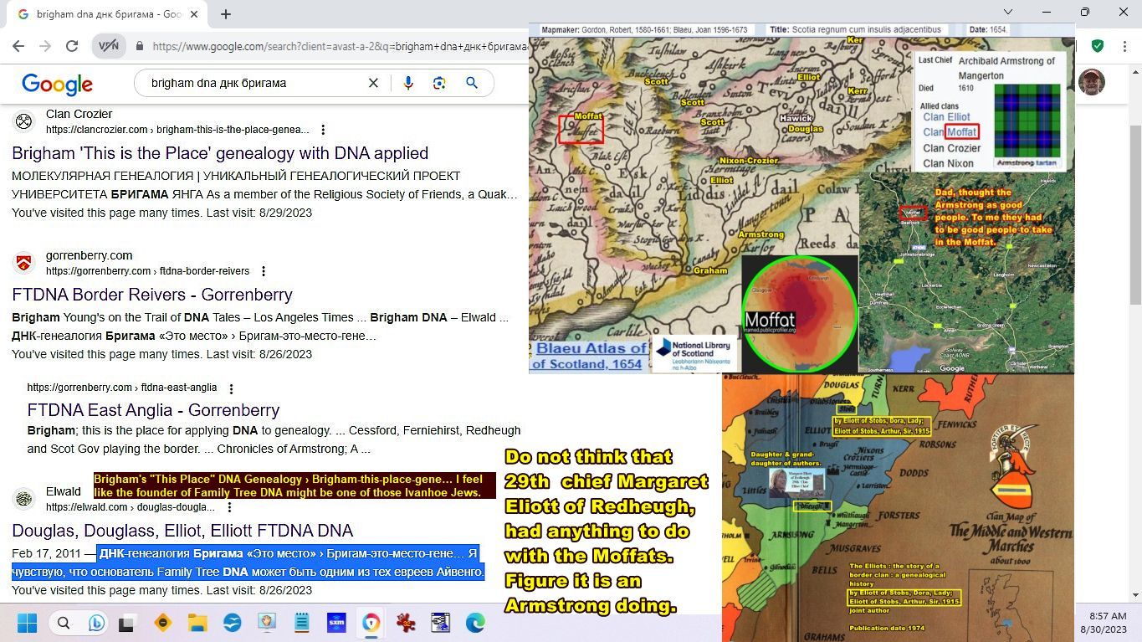This screenshot has height=642, width=1142.
Task: Open FTDNA East Anglia - Gorrenberry link
Action: tap(153, 410)
